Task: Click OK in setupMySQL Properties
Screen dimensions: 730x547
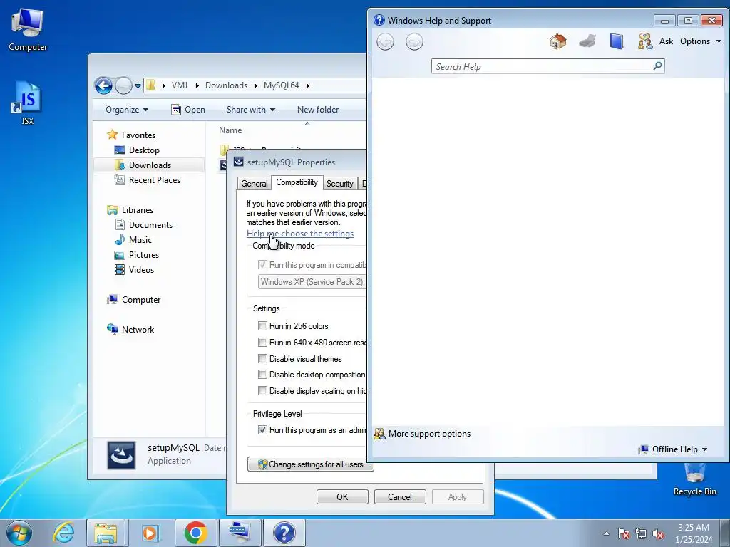Action: (x=342, y=496)
